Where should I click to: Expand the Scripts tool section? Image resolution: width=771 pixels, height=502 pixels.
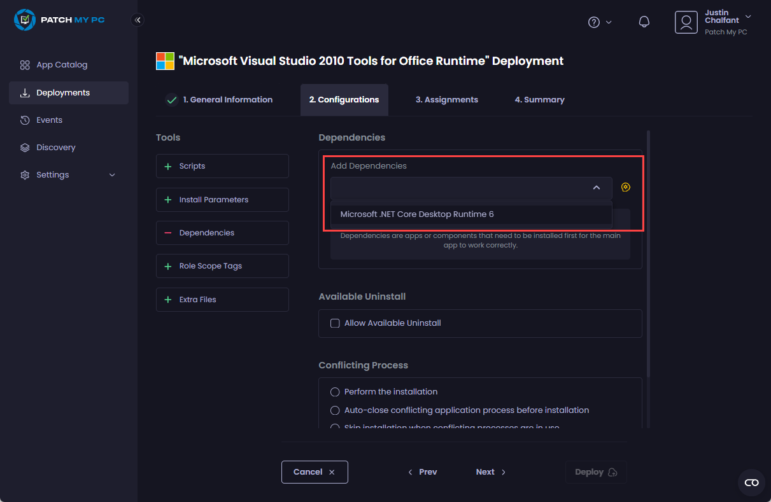(222, 166)
